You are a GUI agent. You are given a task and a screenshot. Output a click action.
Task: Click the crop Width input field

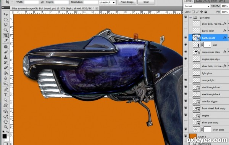pyautogui.click(x=31, y=2)
